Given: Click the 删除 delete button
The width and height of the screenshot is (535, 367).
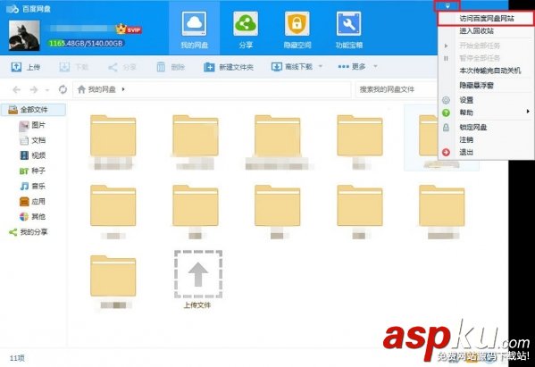Looking at the screenshot, I should (171, 67).
